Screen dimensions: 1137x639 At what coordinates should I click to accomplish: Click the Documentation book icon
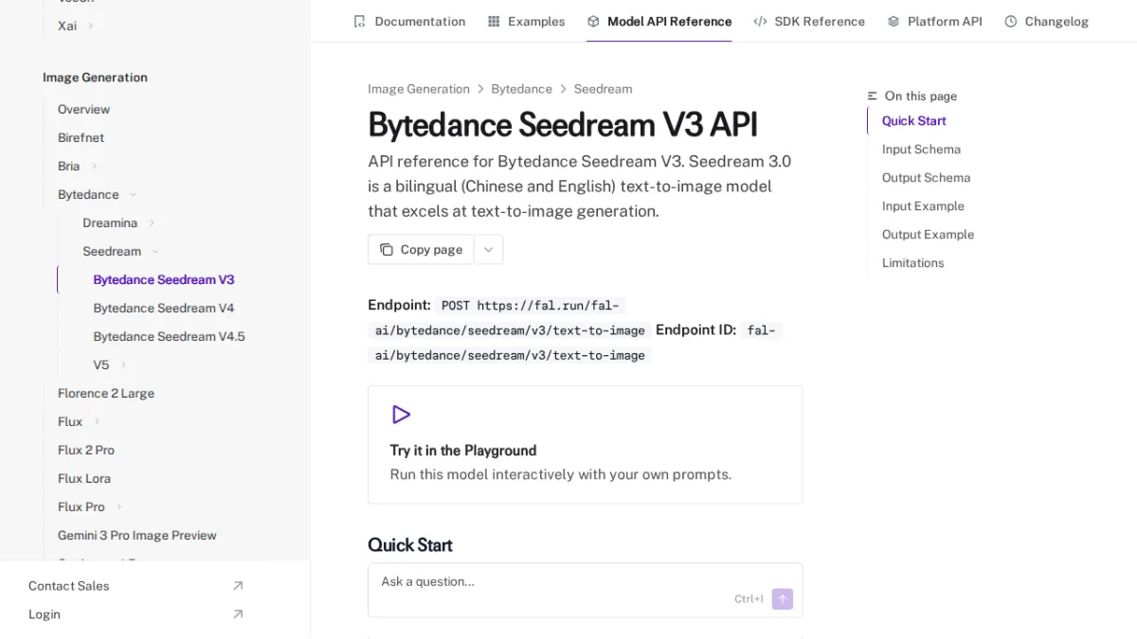359,21
